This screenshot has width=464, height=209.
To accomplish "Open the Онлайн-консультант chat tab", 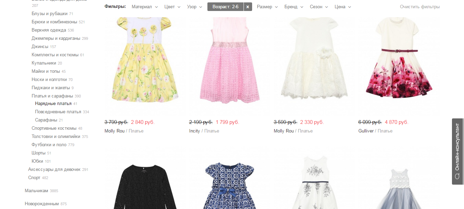I will pos(457,151).
